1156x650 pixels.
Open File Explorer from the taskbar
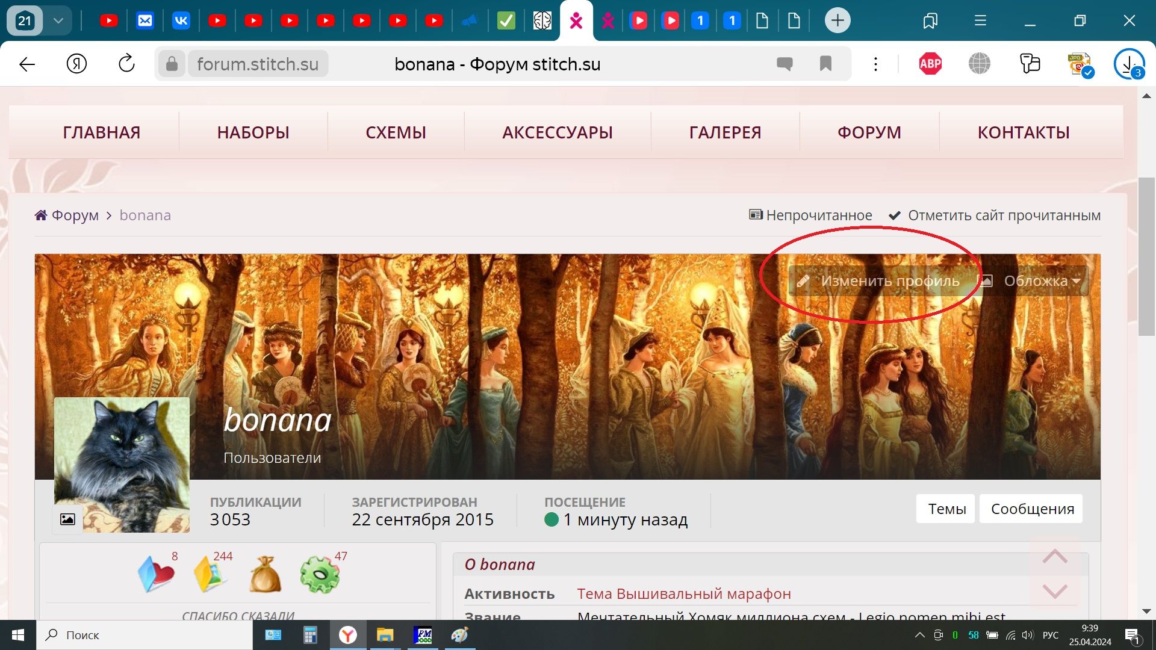pos(385,635)
